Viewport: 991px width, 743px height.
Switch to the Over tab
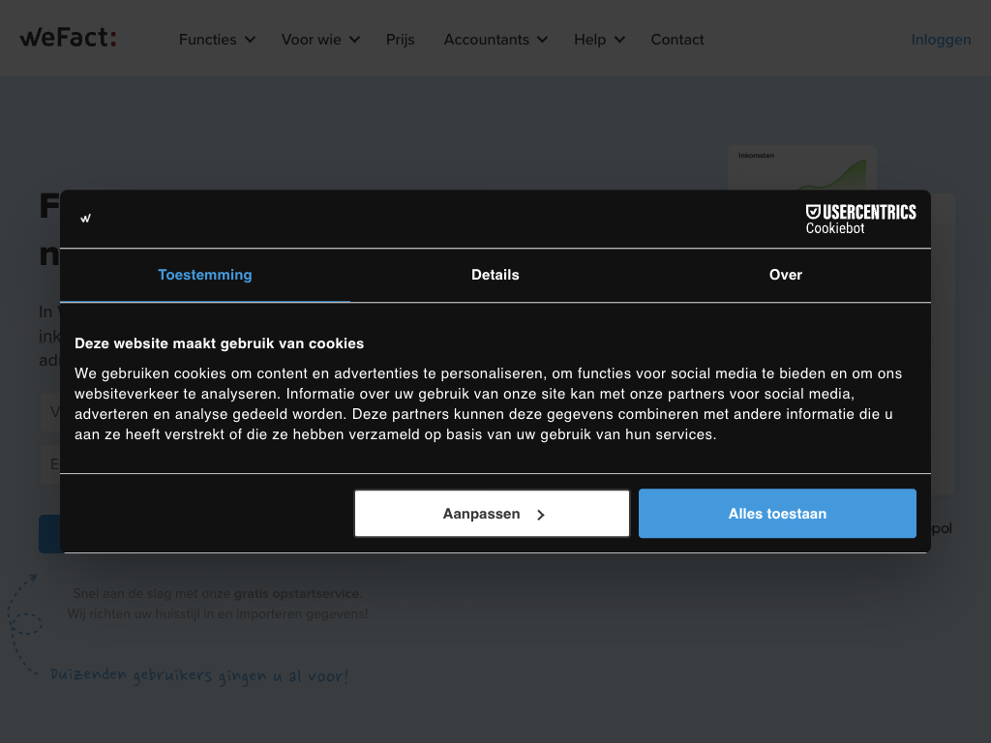tap(785, 275)
